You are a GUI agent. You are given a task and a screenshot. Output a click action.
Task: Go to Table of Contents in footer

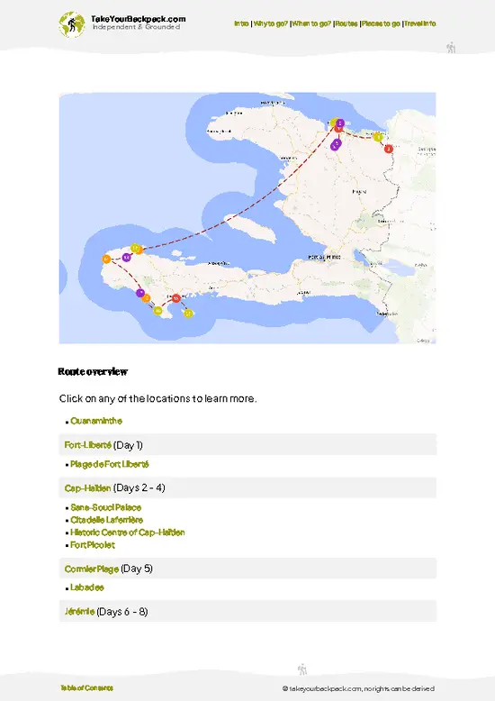click(x=86, y=688)
